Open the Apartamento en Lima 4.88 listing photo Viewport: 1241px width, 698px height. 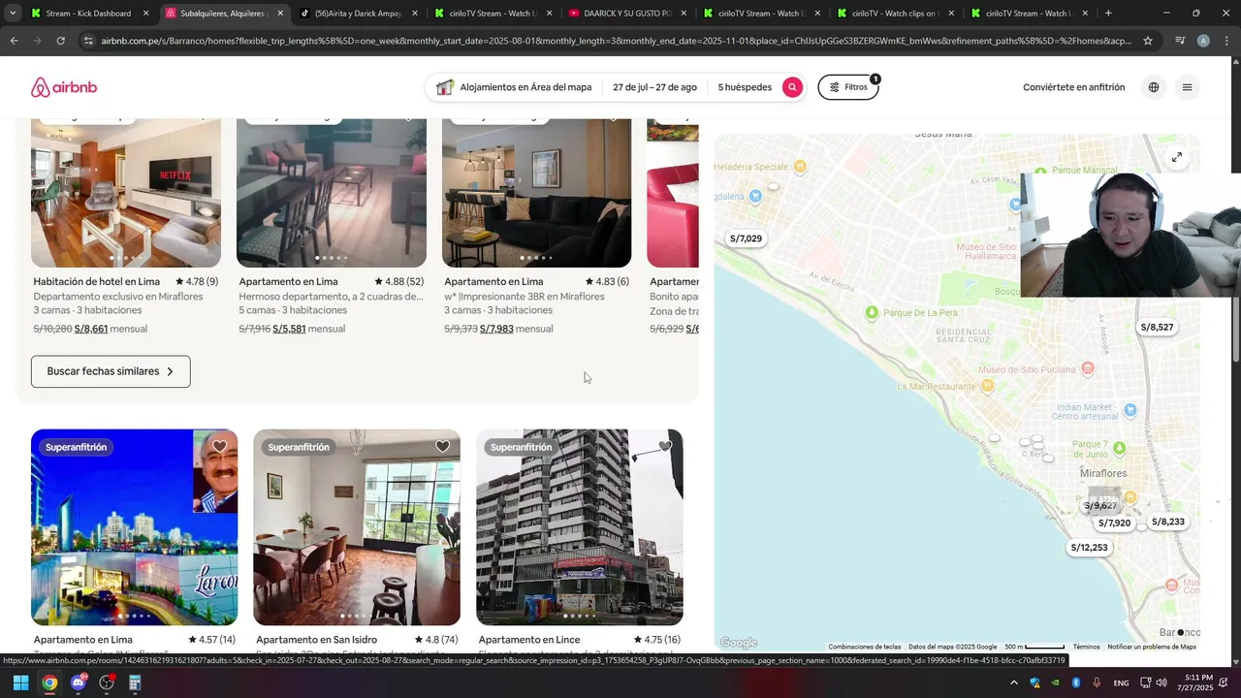[332, 193]
